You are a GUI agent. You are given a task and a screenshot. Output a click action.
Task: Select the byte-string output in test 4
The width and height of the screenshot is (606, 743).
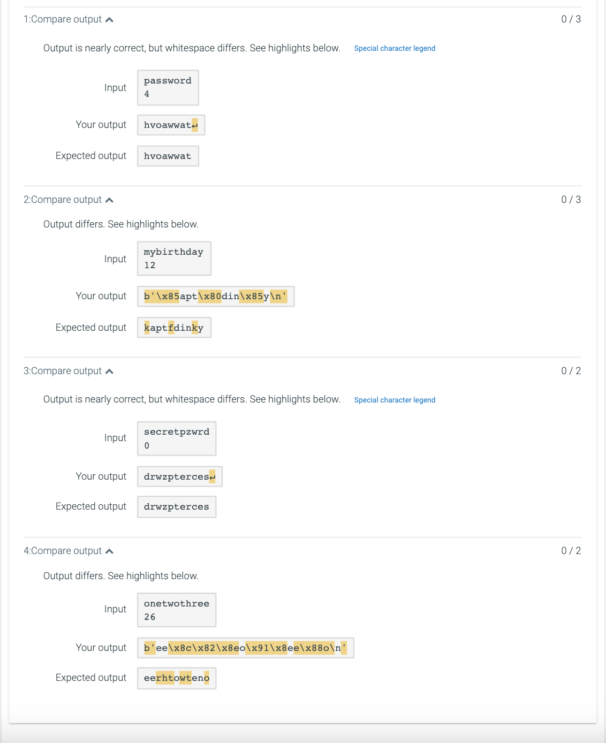tap(246, 648)
